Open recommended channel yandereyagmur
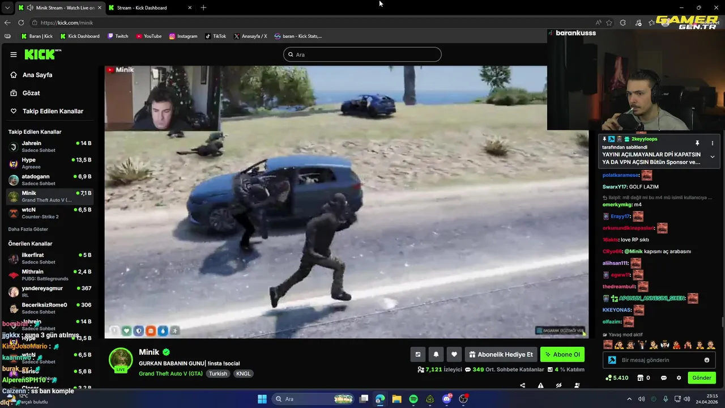The image size is (725, 408). (50, 291)
